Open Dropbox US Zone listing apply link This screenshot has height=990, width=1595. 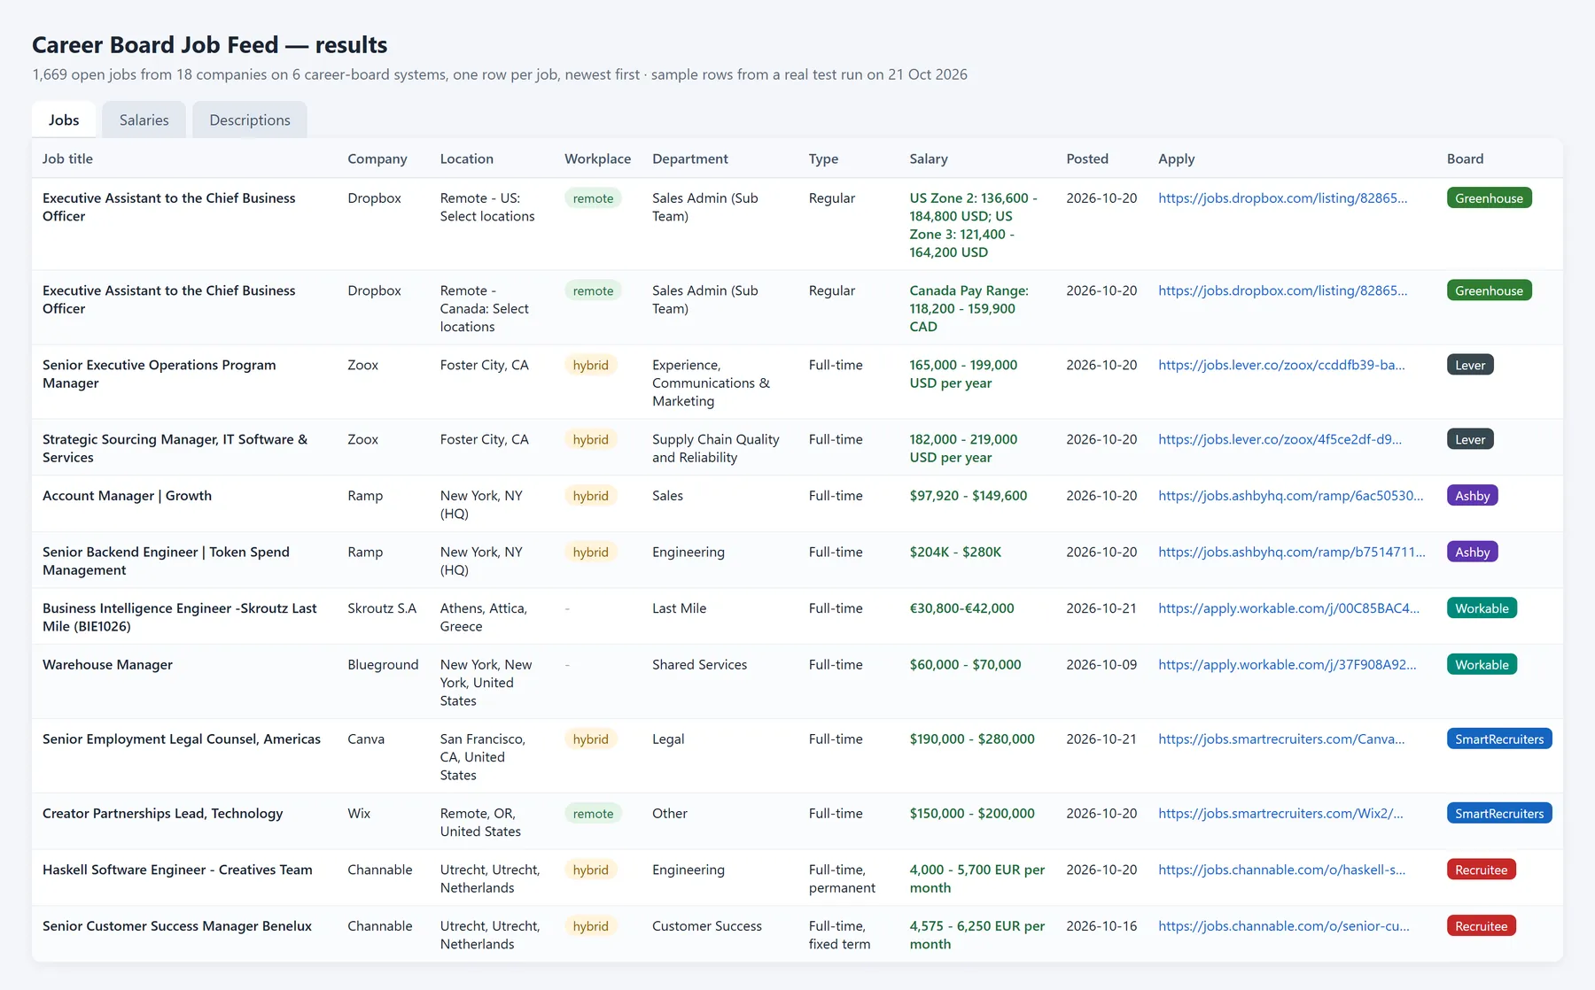(x=1282, y=198)
